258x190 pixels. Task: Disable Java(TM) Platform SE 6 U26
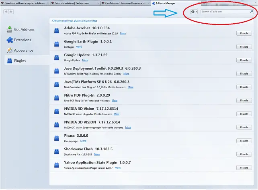[244, 87]
